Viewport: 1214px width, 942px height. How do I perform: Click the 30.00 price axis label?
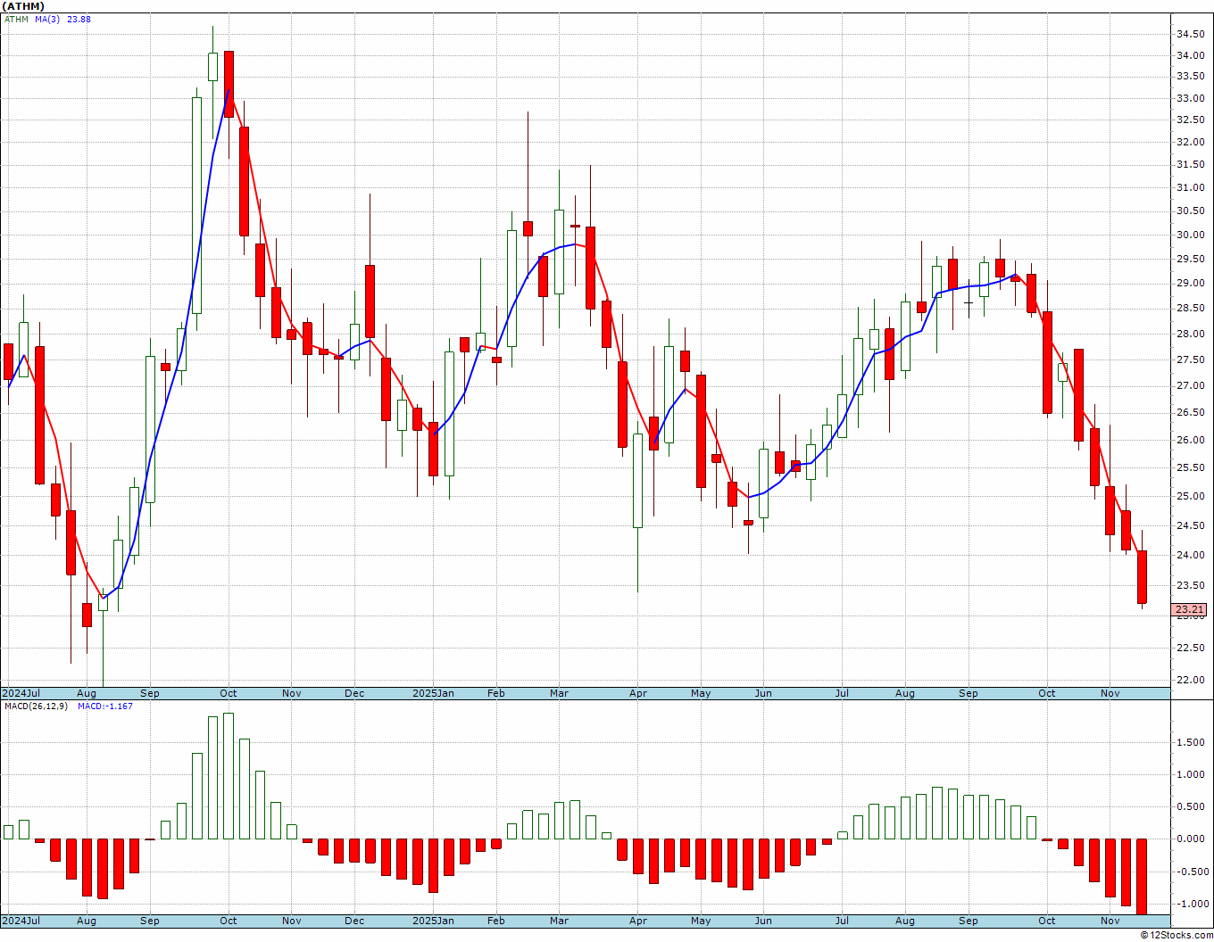(1189, 235)
